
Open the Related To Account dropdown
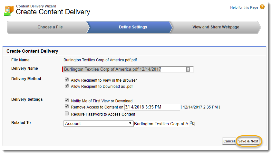(x=98, y=123)
